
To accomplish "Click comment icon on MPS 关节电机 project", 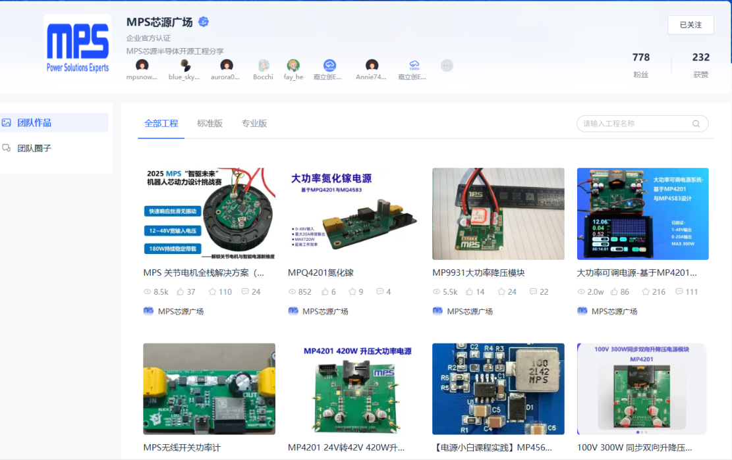I will 245,292.
